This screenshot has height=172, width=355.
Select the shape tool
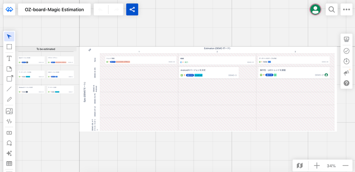click(x=9, y=79)
